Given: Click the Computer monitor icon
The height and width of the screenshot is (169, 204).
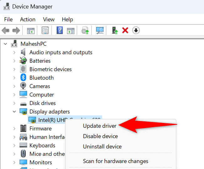Looking at the screenshot, I should pos(23,94).
